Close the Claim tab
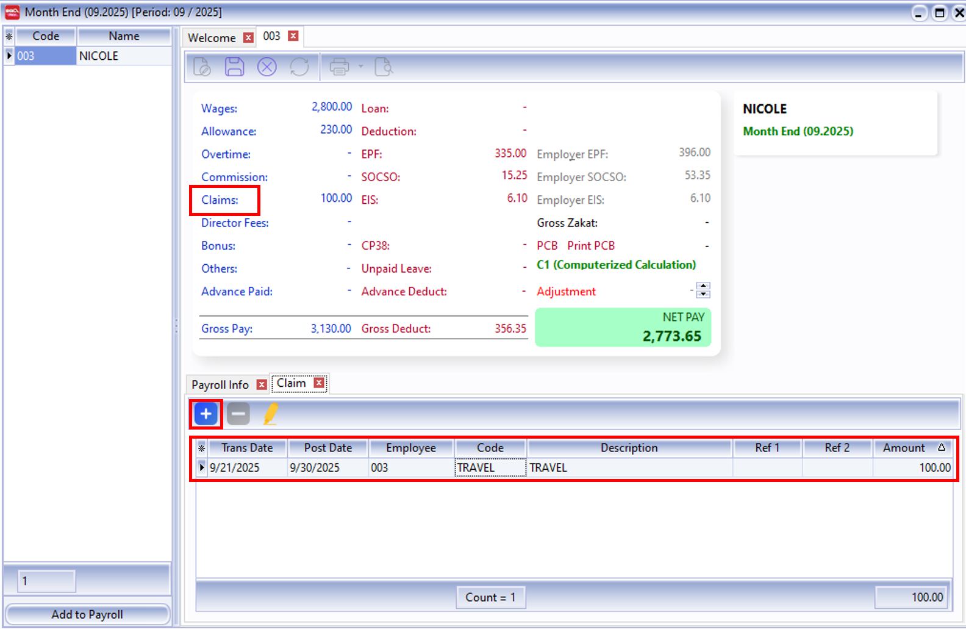966x629 pixels. (319, 383)
